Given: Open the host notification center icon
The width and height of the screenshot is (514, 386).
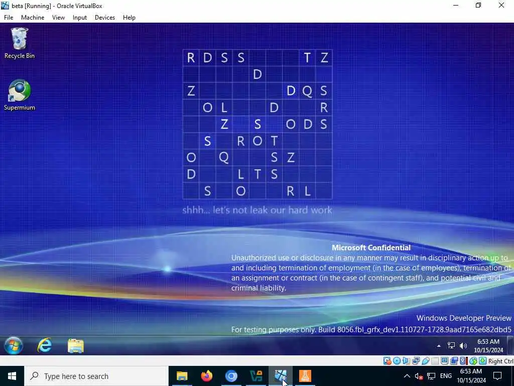Looking at the screenshot, I should tap(497, 376).
